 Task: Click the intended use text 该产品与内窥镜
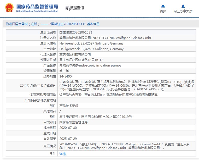(109, 95)
